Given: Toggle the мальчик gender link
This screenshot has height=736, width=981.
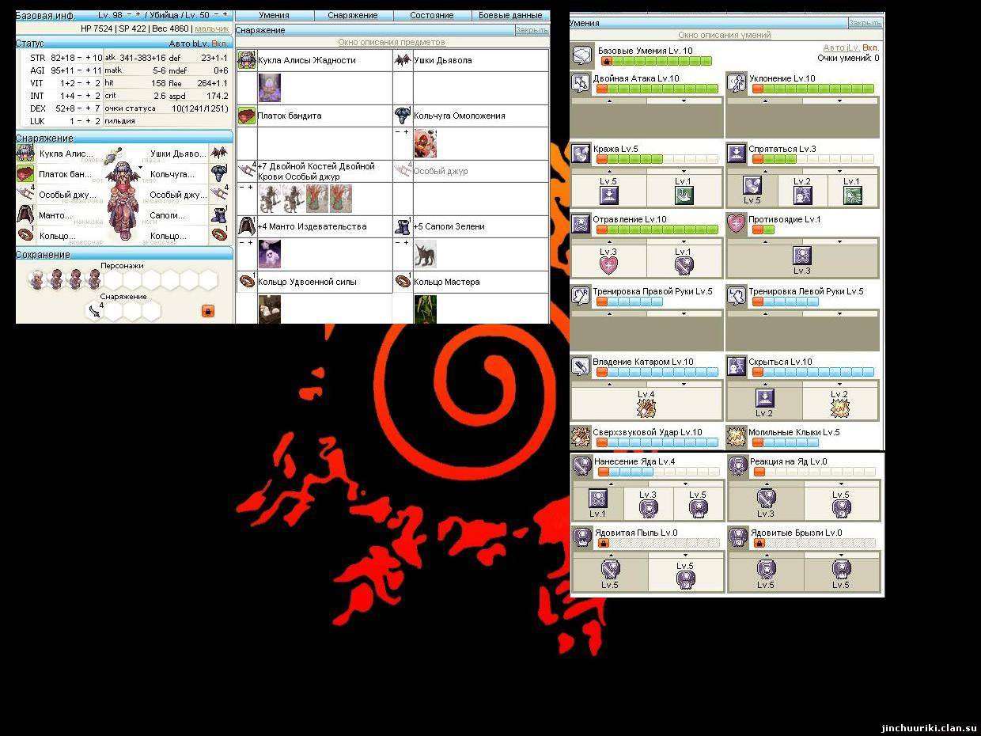Looking at the screenshot, I should click(211, 28).
